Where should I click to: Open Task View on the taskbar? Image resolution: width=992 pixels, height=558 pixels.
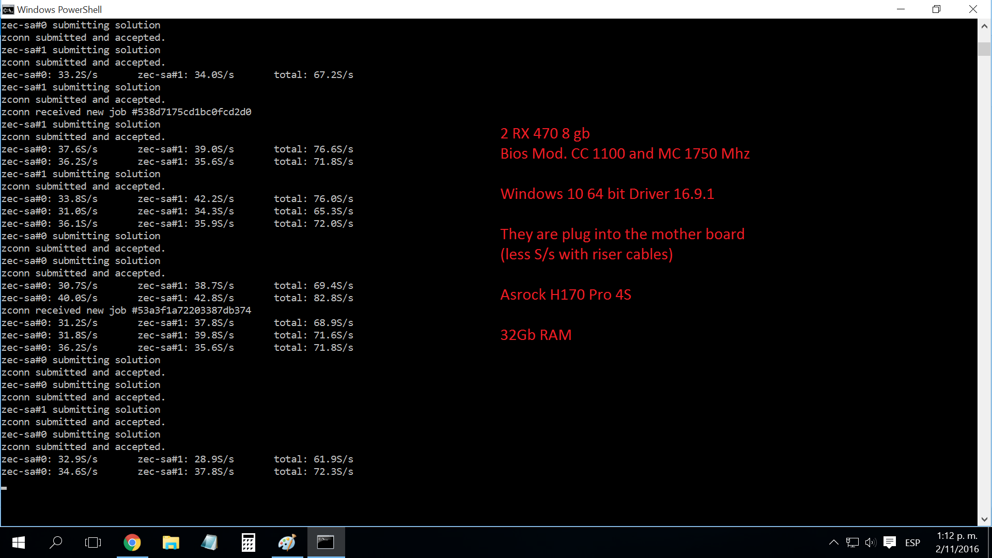click(x=93, y=542)
